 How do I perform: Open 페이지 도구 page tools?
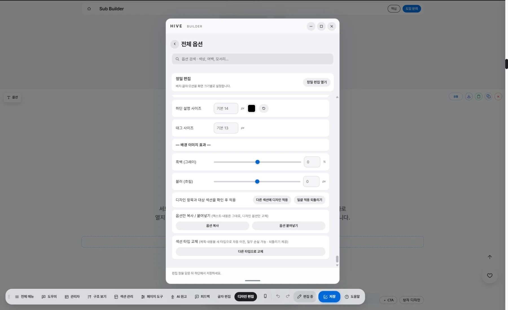tap(152, 297)
